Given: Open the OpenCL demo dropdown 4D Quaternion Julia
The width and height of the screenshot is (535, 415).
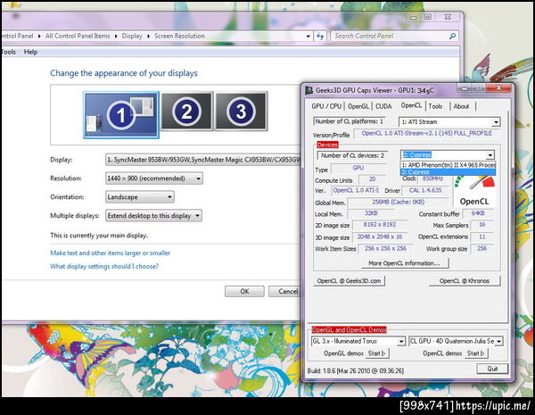Looking at the screenshot, I should 456,341.
